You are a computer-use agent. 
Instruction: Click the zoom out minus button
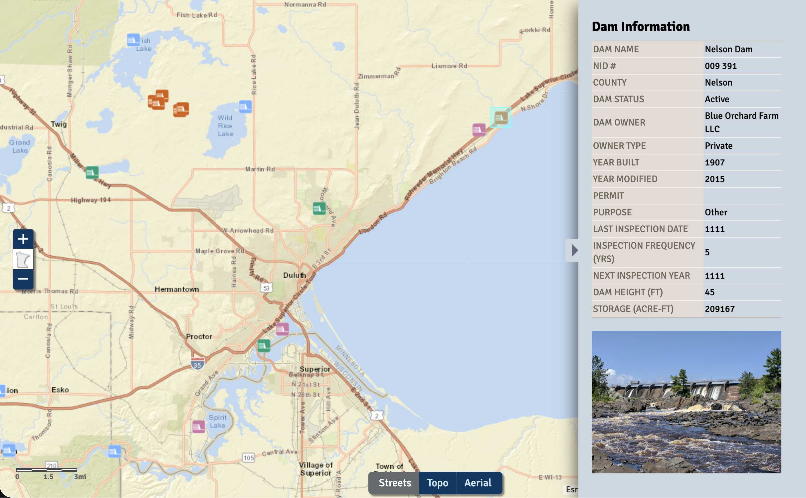pyautogui.click(x=23, y=279)
